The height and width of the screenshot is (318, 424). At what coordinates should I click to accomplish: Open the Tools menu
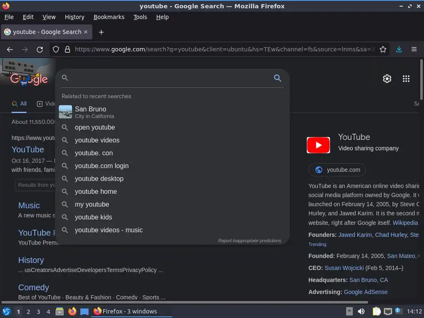[x=140, y=17]
